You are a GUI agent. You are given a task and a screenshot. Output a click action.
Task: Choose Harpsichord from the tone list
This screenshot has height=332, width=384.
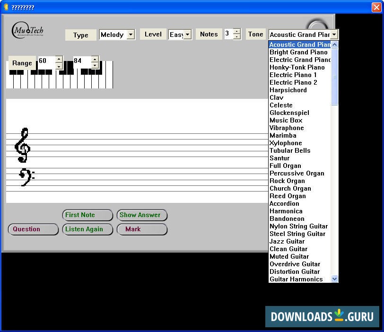point(300,90)
